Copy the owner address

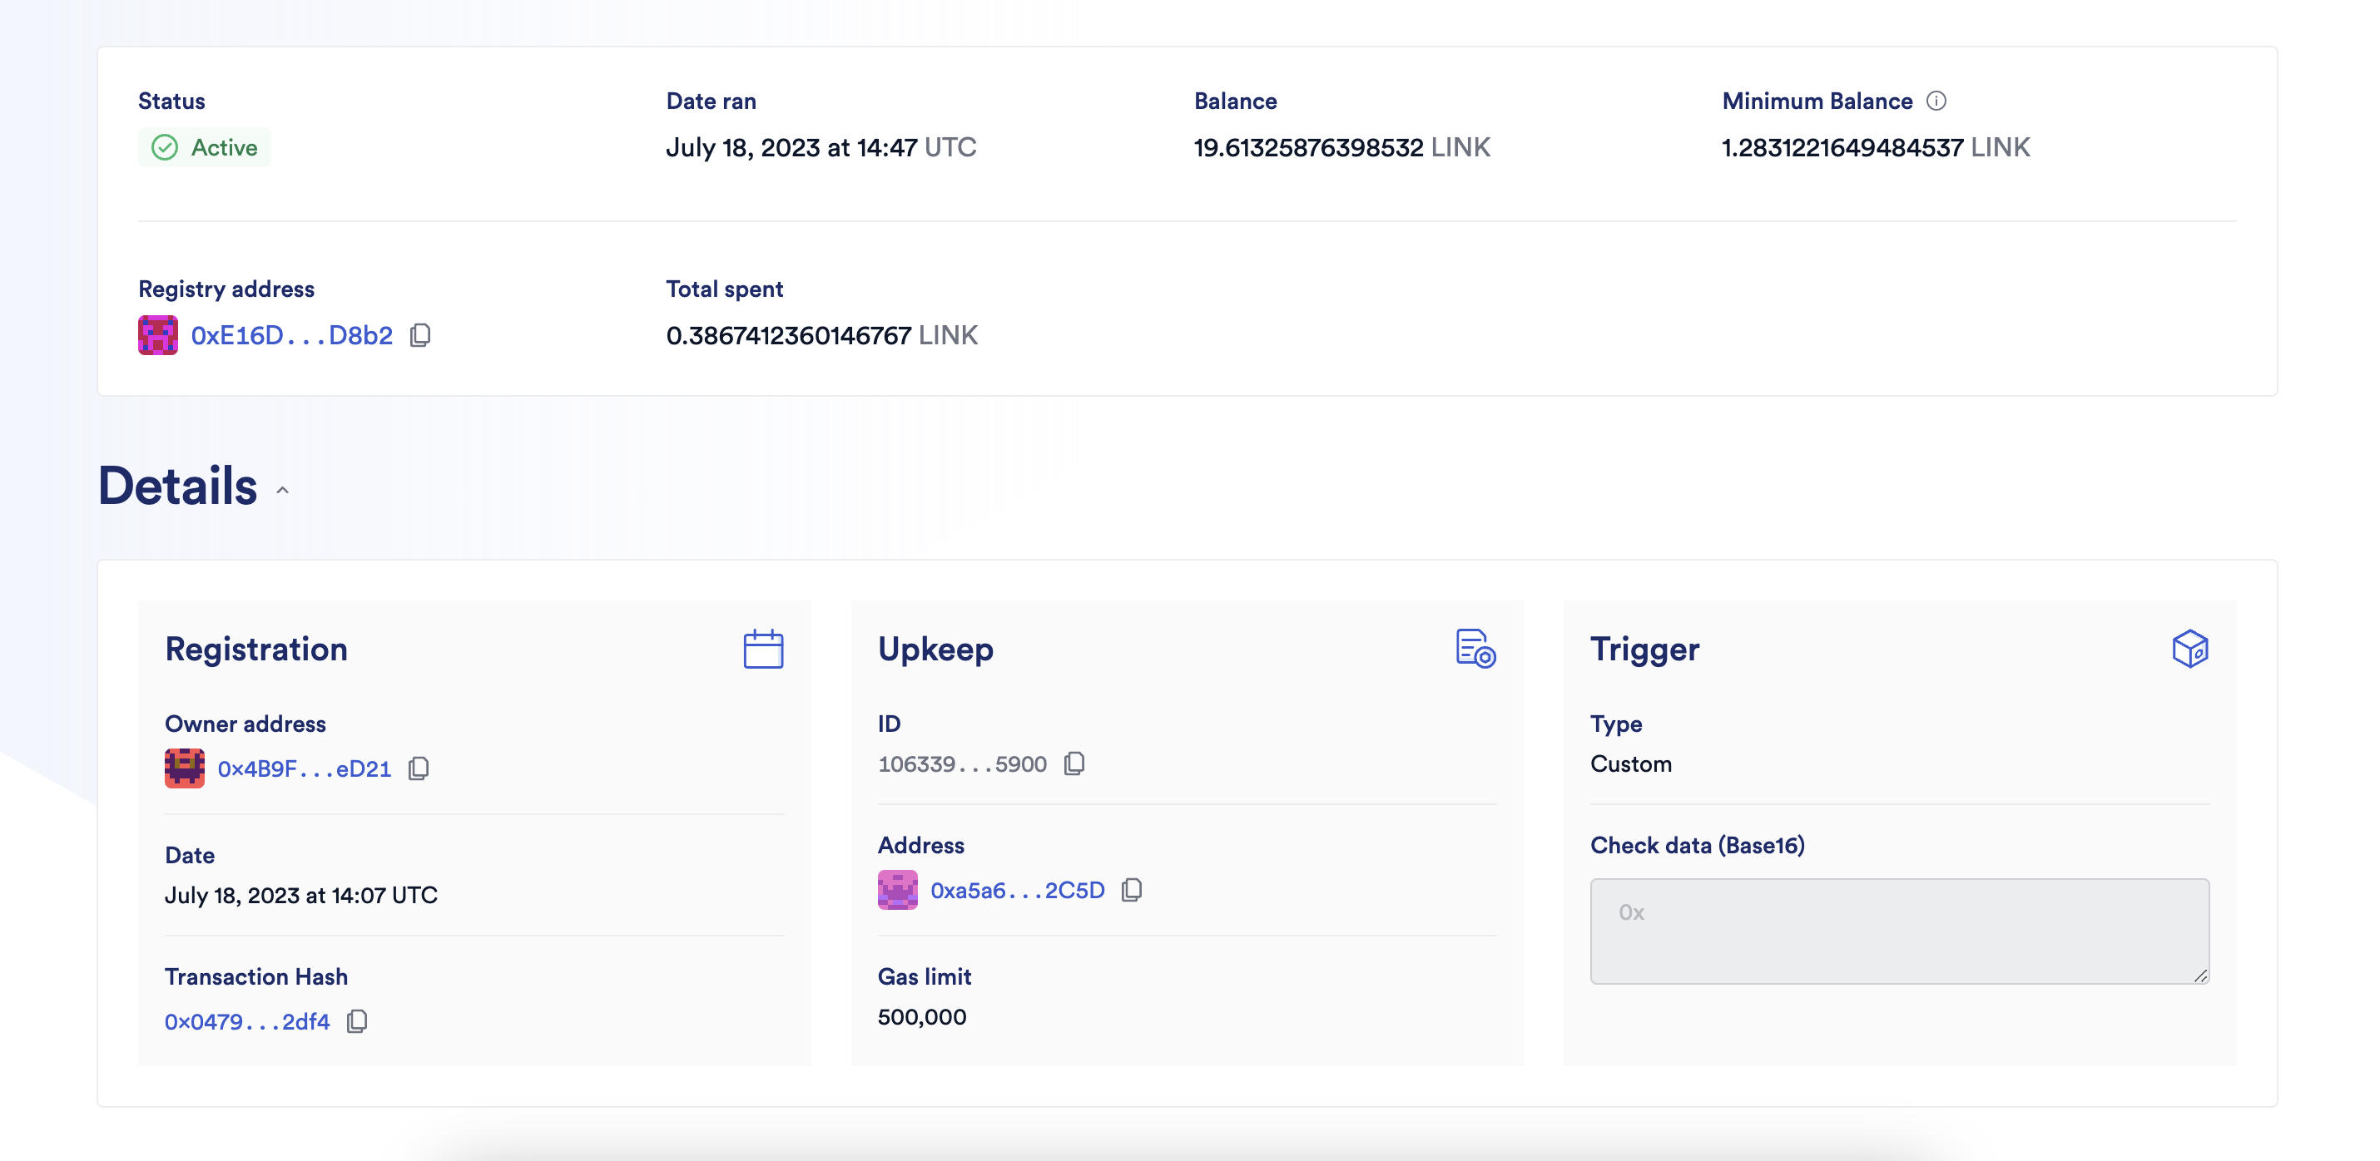(x=419, y=768)
